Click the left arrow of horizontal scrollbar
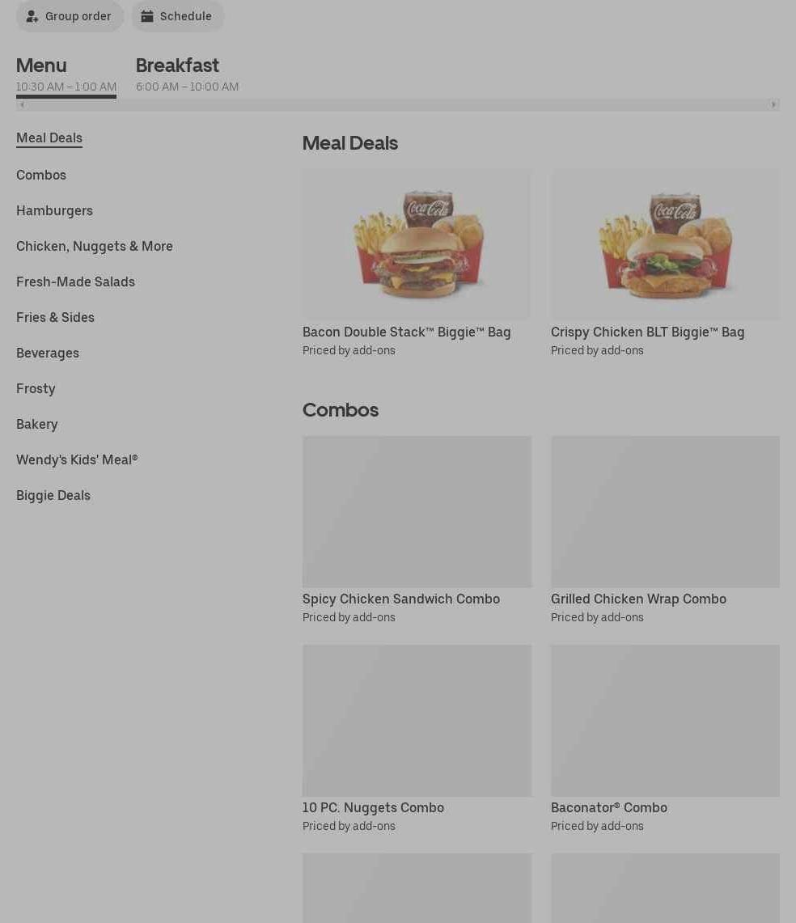The height and width of the screenshot is (923, 796). click(x=22, y=105)
